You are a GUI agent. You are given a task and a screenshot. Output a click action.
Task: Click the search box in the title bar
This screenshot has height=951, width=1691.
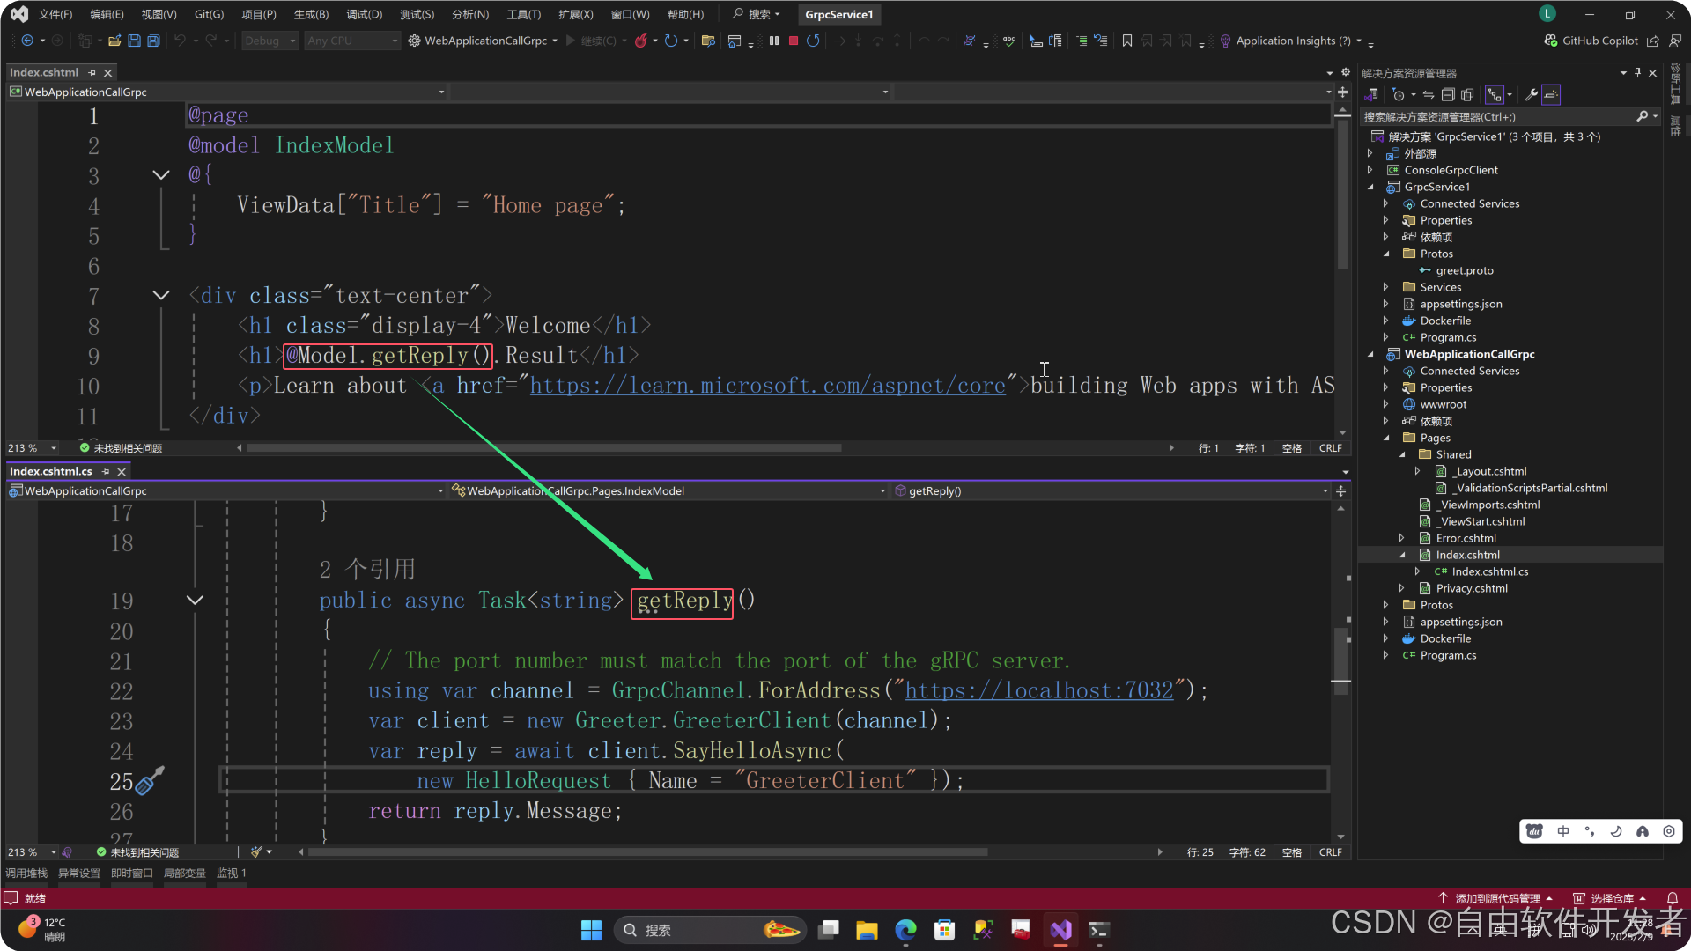coord(757,14)
